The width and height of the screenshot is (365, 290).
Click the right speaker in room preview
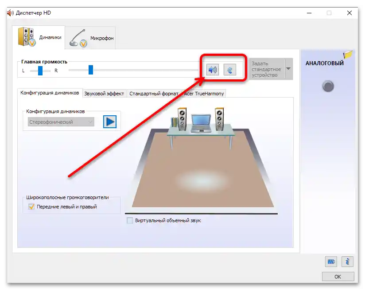219,119
